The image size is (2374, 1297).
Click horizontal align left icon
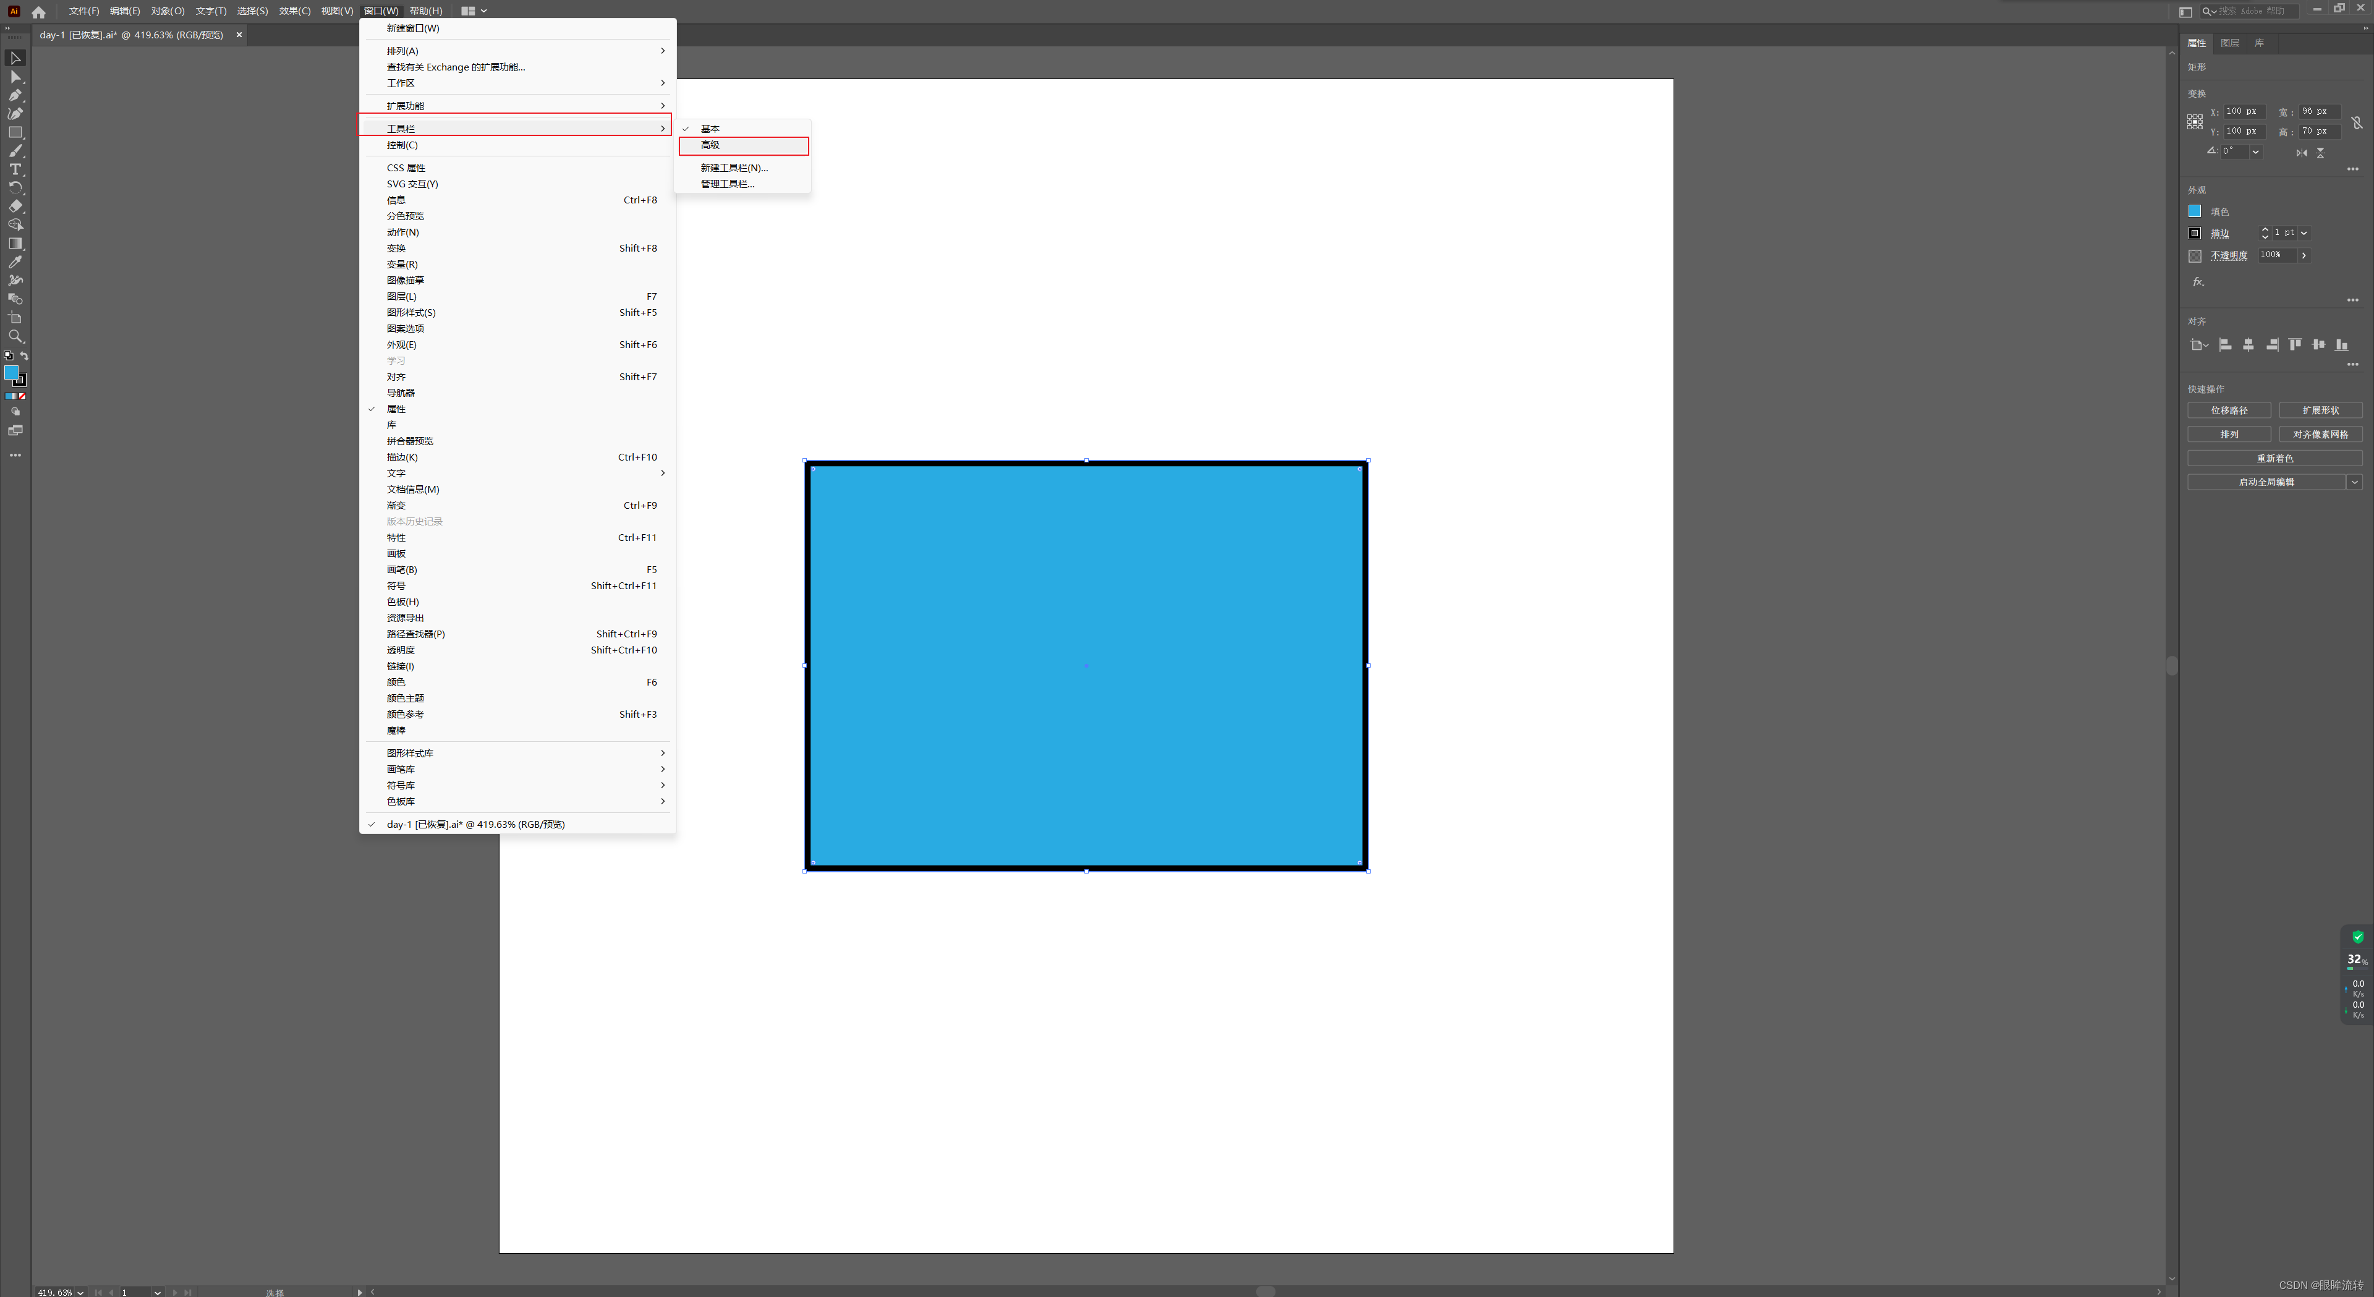(x=2225, y=345)
